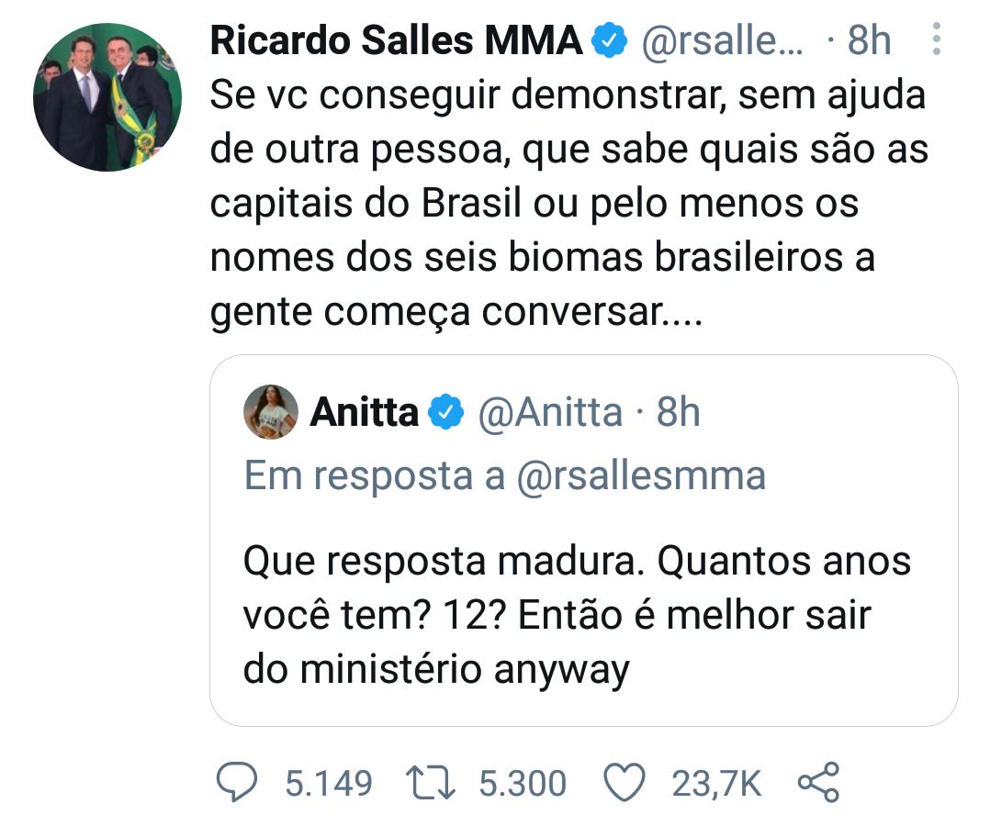This screenshot has width=990, height=826.
Task: Click the 5.149 replies count
Action: click(329, 783)
